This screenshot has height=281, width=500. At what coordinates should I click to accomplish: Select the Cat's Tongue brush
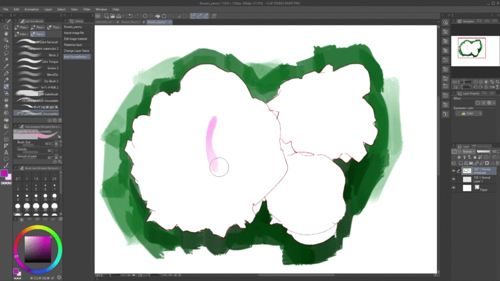(37, 61)
